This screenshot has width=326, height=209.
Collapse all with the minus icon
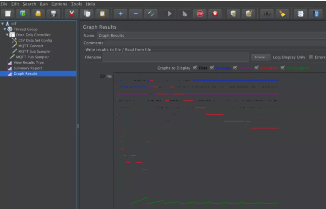136,14
